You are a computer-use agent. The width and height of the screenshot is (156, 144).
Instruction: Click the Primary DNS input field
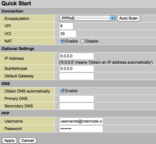tap(77, 98)
